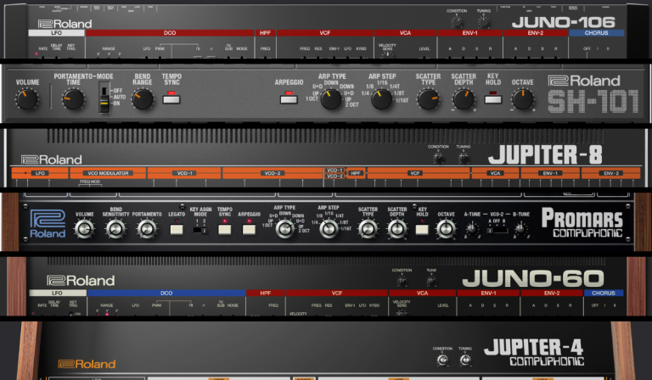Select the LFO header on the JUNO-106

click(56, 33)
